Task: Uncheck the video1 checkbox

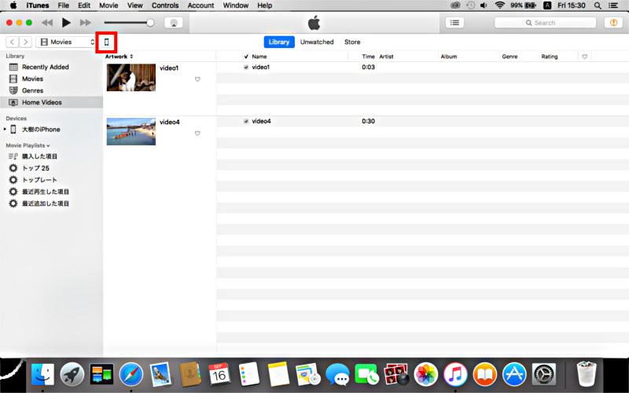Action: pyautogui.click(x=246, y=68)
